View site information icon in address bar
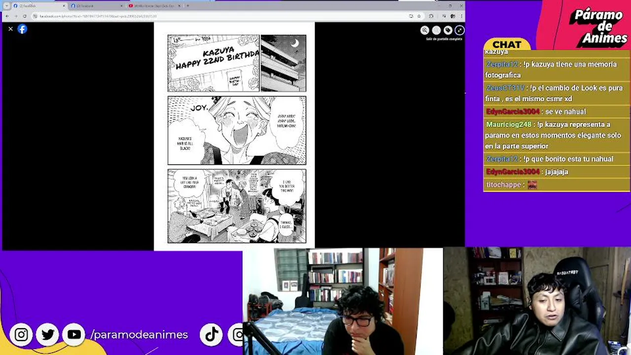The image size is (631, 355). (x=35, y=16)
